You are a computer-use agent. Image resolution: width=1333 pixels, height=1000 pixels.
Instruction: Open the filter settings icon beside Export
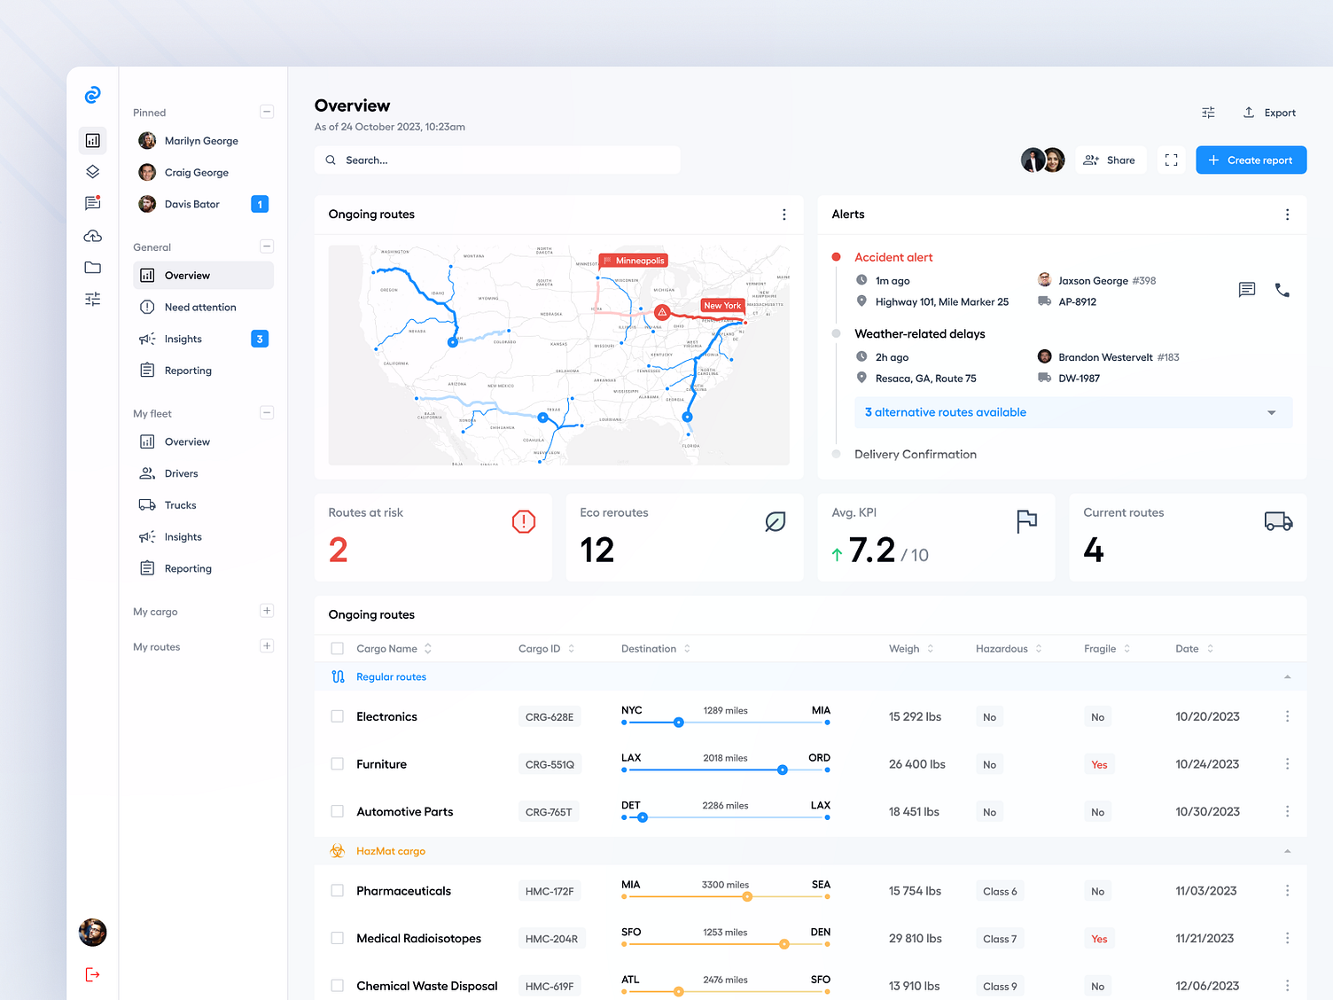1208,113
